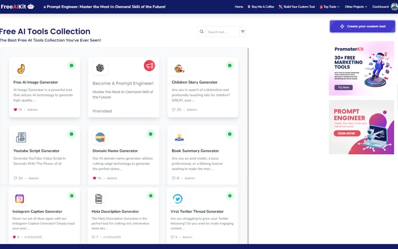Open Become A Prompt Engineer! title
The height and width of the screenshot is (249, 398).
tap(123, 83)
